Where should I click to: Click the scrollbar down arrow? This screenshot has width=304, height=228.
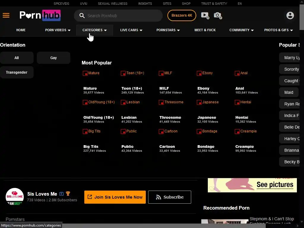(302, 221)
